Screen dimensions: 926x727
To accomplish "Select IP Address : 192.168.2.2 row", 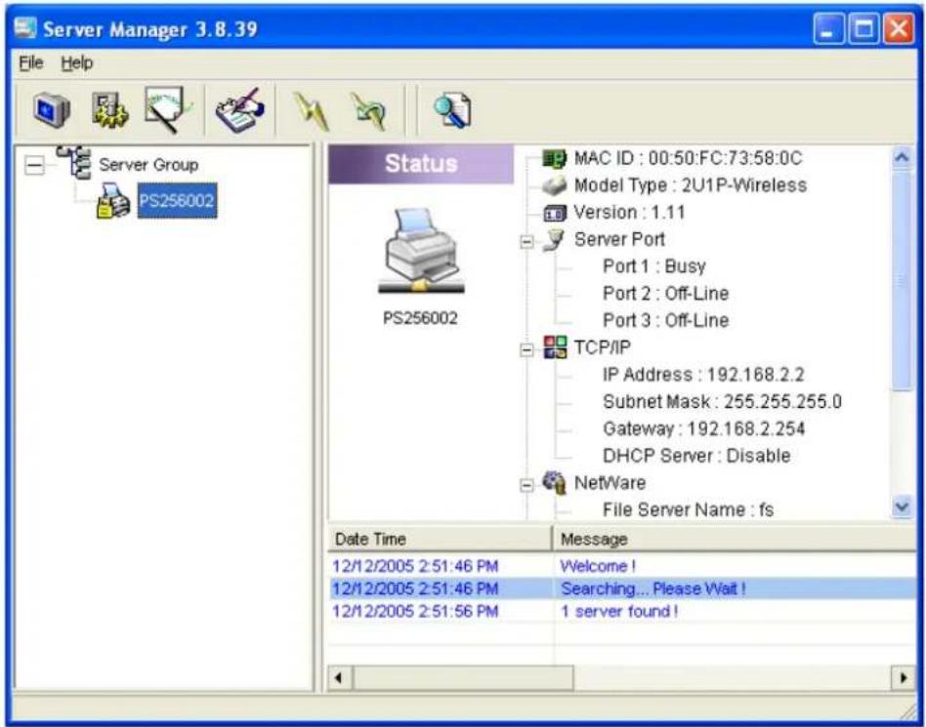I will coord(703,375).
